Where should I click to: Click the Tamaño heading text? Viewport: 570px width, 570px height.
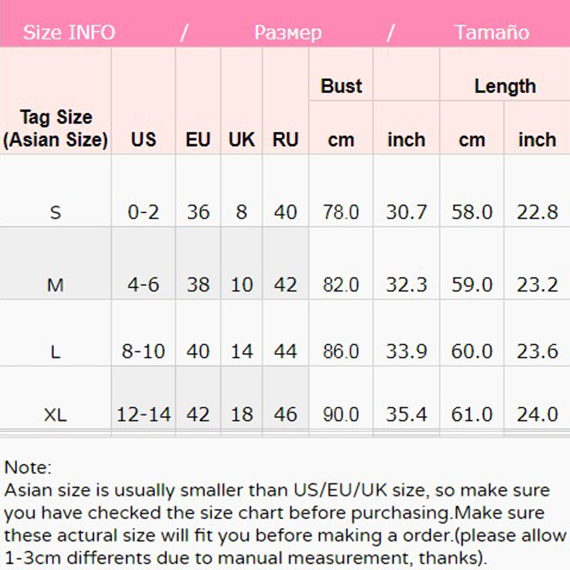click(491, 32)
